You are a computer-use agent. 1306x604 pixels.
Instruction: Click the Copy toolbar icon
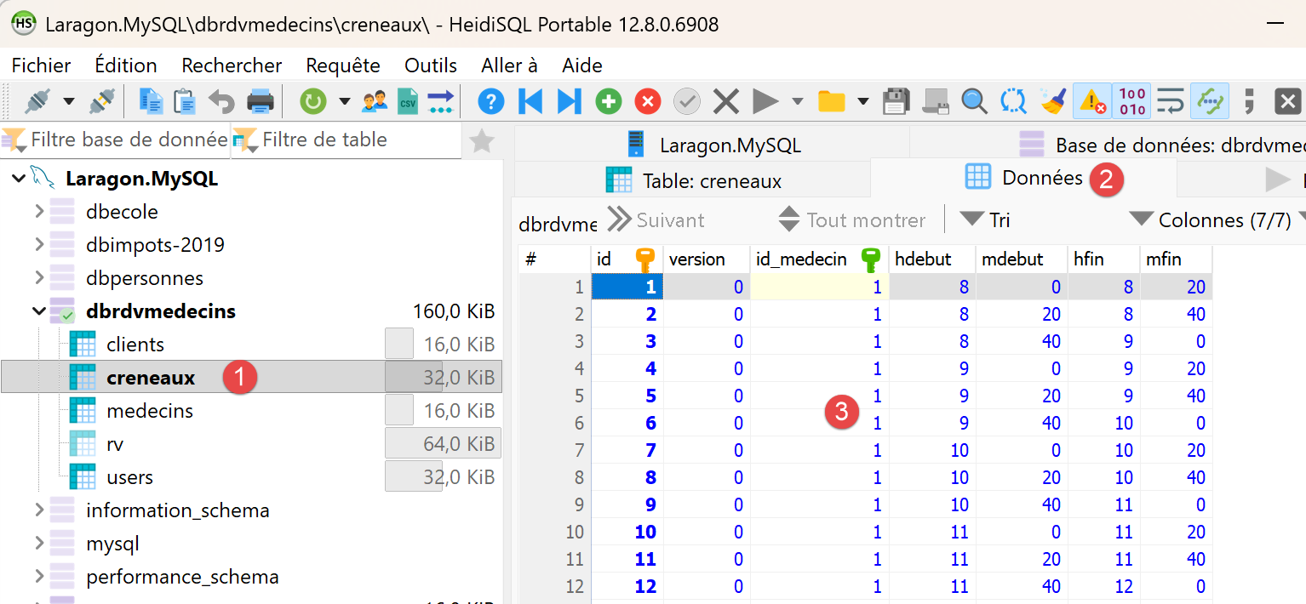coord(151,102)
